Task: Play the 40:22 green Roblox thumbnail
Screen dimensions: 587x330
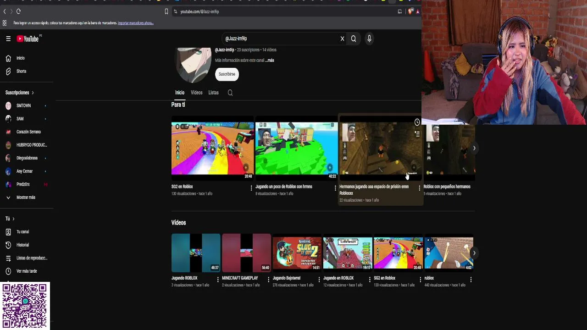Action: coord(297,148)
